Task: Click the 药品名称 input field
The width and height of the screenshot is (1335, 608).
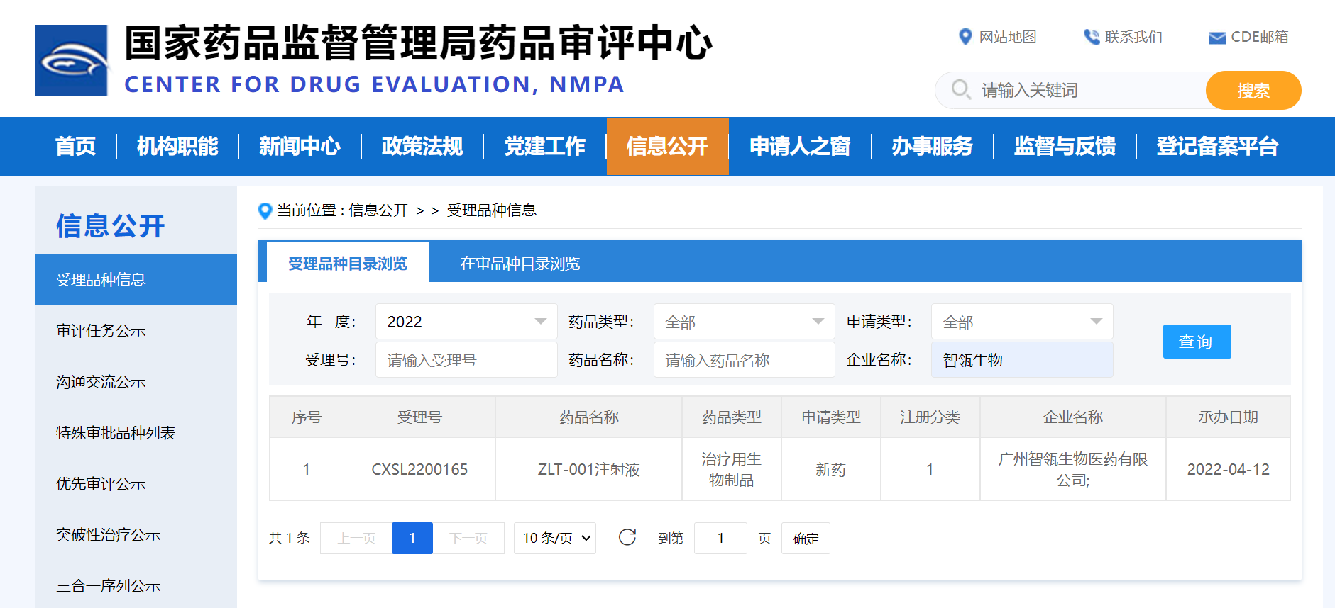Action: coord(744,360)
